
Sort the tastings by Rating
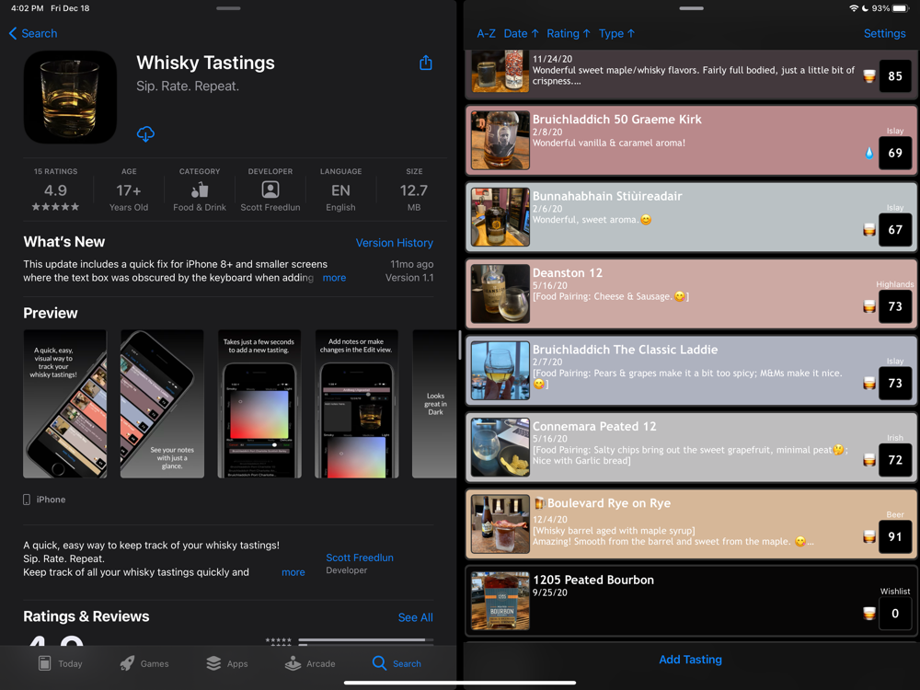coord(569,33)
